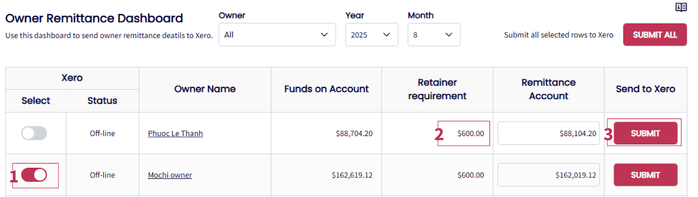Open the Phuoc Le Thanh owner link
Screen dimensions: 698x197
(175, 134)
